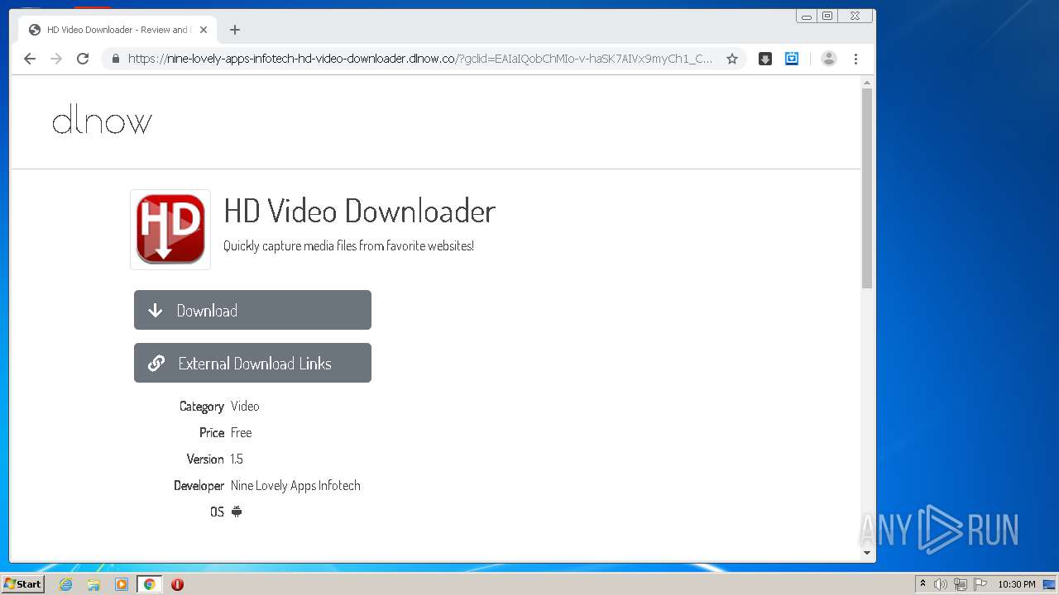This screenshot has width=1059, height=595.
Task: Open External Download Links
Action: (x=252, y=363)
